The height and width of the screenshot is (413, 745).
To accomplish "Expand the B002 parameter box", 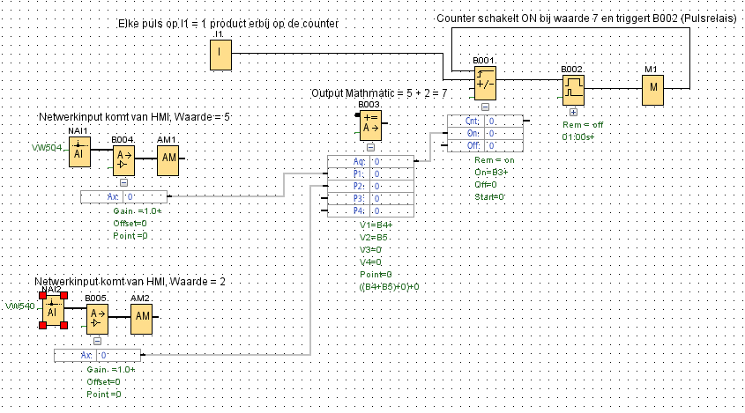I will (x=573, y=113).
